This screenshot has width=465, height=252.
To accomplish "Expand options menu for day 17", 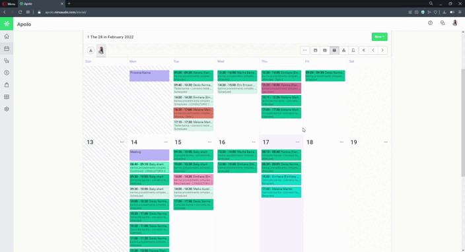I will click(x=297, y=142).
